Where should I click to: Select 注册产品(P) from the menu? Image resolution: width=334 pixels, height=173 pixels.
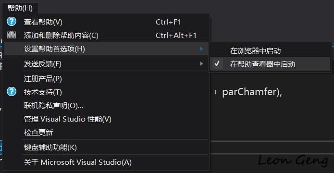pos(106,79)
